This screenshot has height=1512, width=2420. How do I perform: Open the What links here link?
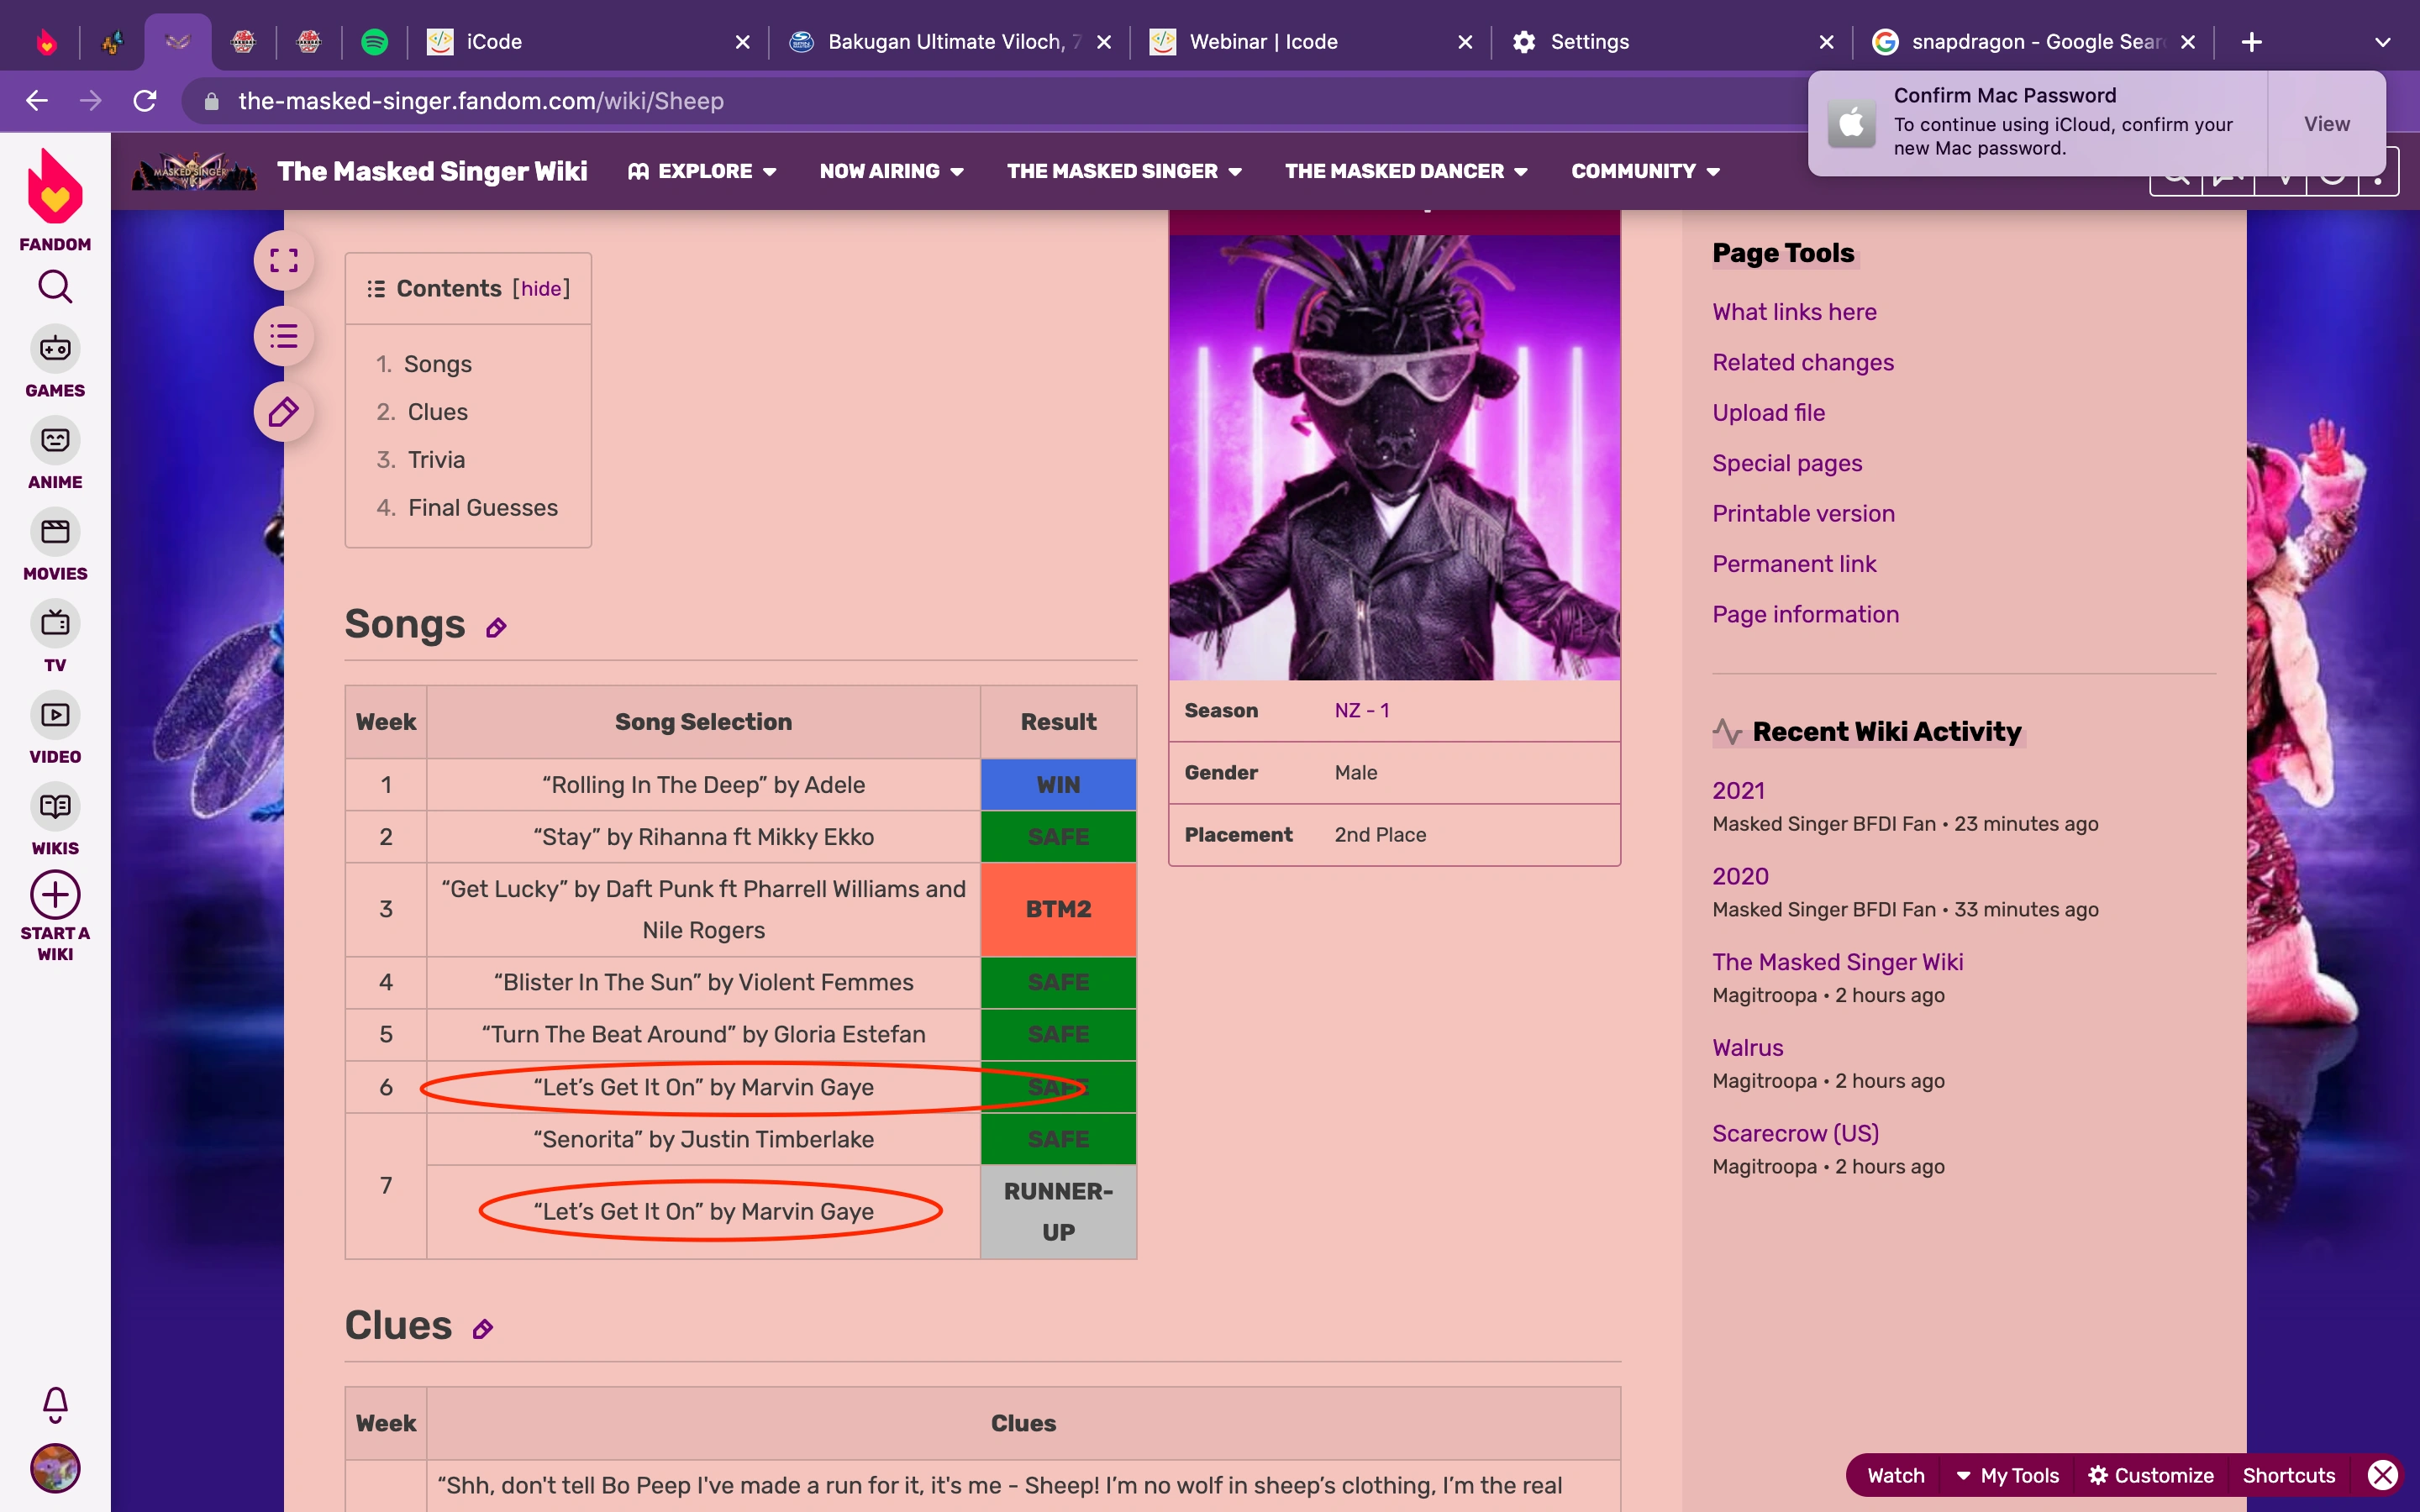[x=1794, y=312]
